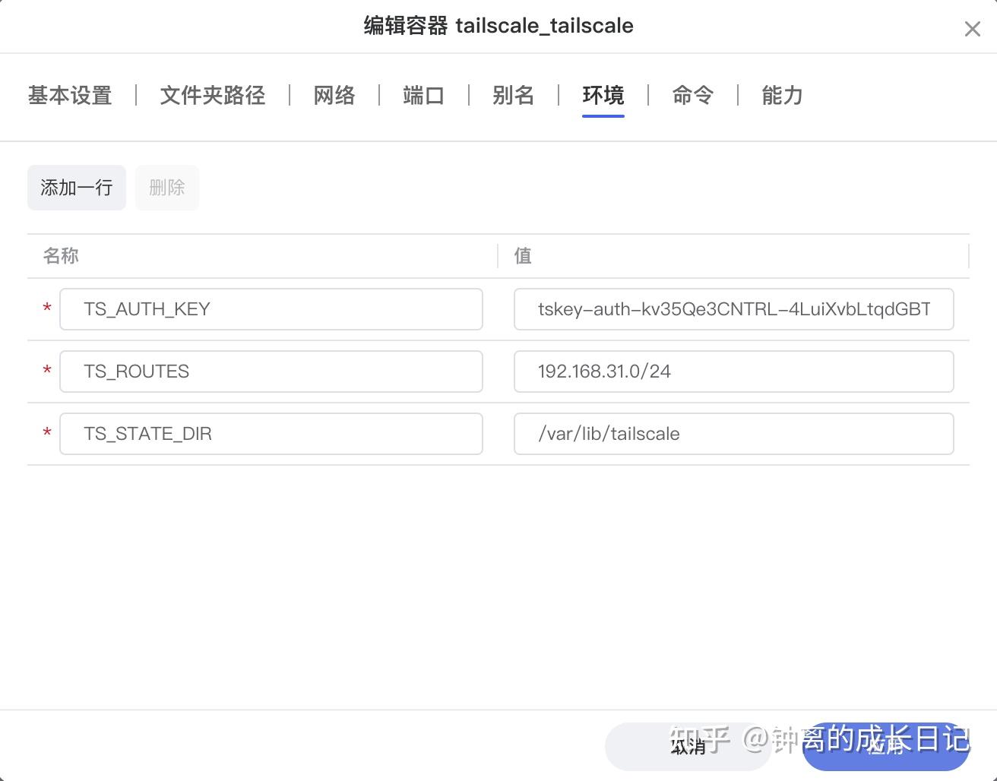This screenshot has height=781, width=997.
Task: Click the 名称 column header
Action: pos(61,256)
